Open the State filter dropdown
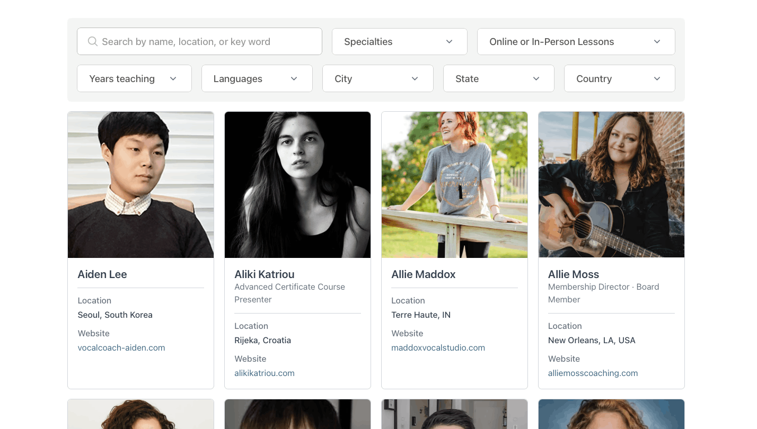 pyautogui.click(x=499, y=78)
